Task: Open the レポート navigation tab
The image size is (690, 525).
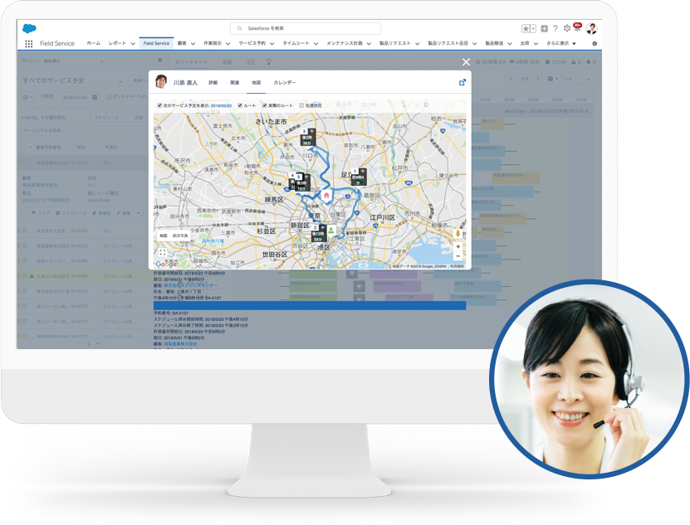Action: [x=117, y=43]
